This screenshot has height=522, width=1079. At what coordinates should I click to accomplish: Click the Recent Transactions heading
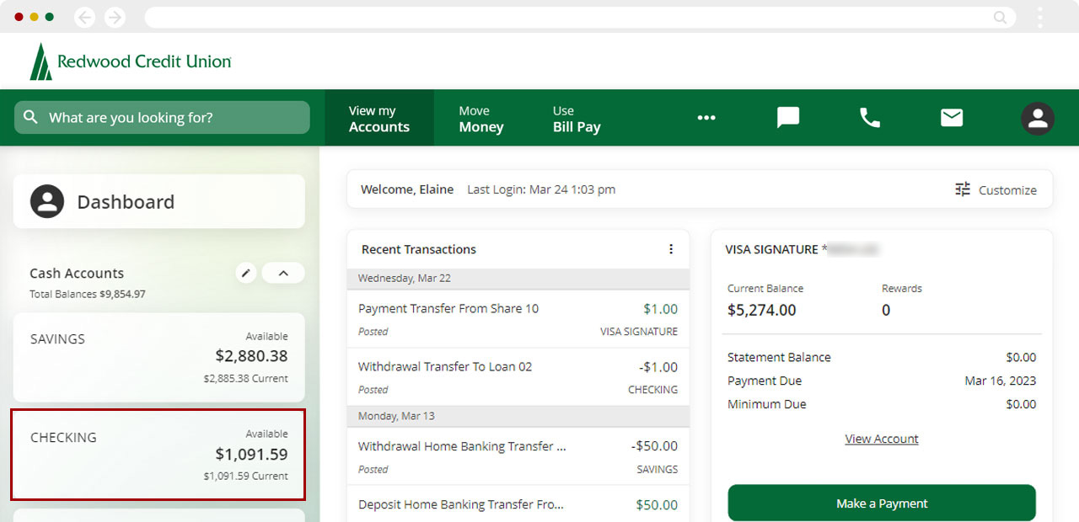coord(419,249)
